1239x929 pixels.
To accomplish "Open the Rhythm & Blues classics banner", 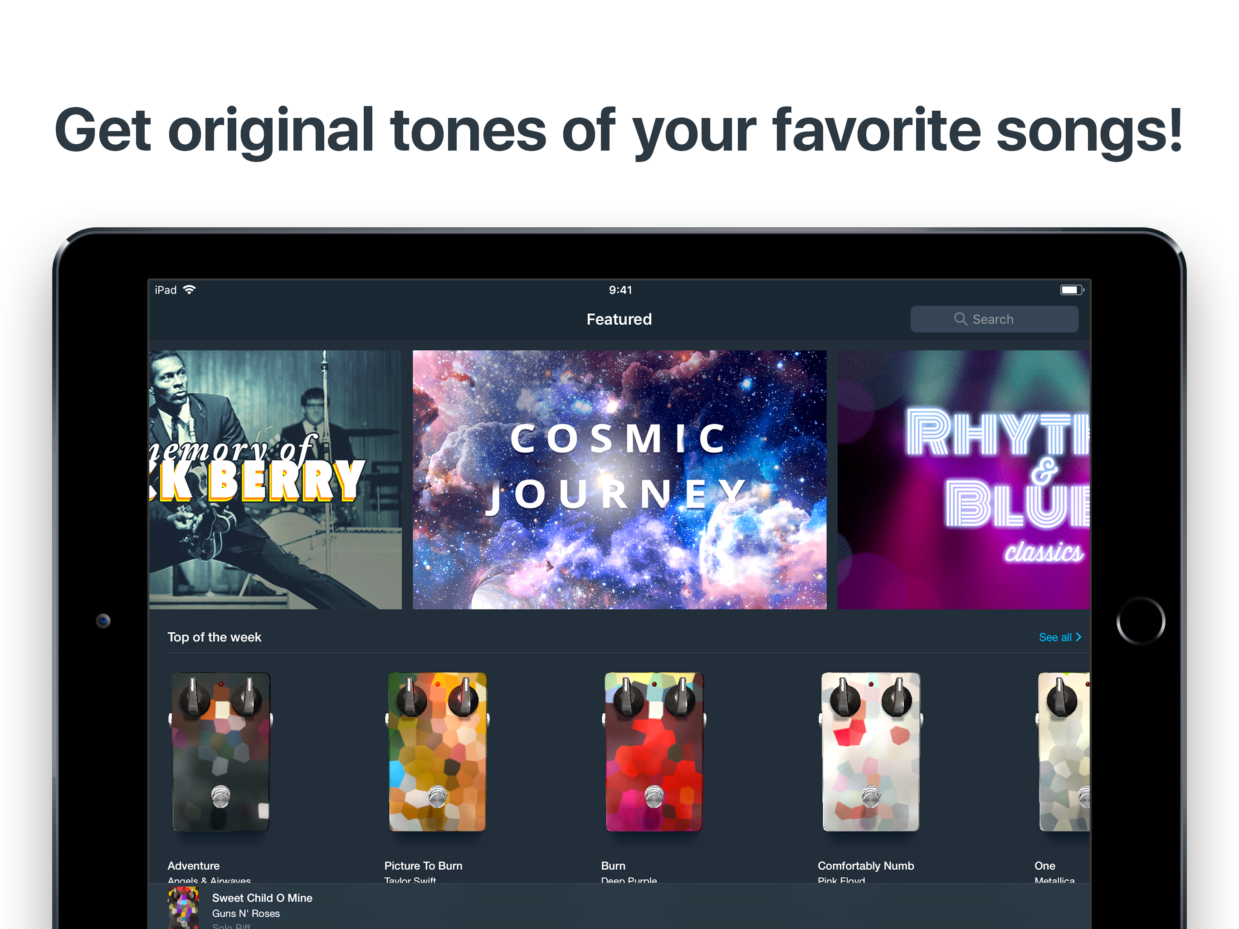I will click(963, 479).
